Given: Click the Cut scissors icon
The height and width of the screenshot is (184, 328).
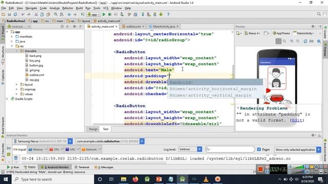Looking at the screenshot, I should click(x=36, y=14).
